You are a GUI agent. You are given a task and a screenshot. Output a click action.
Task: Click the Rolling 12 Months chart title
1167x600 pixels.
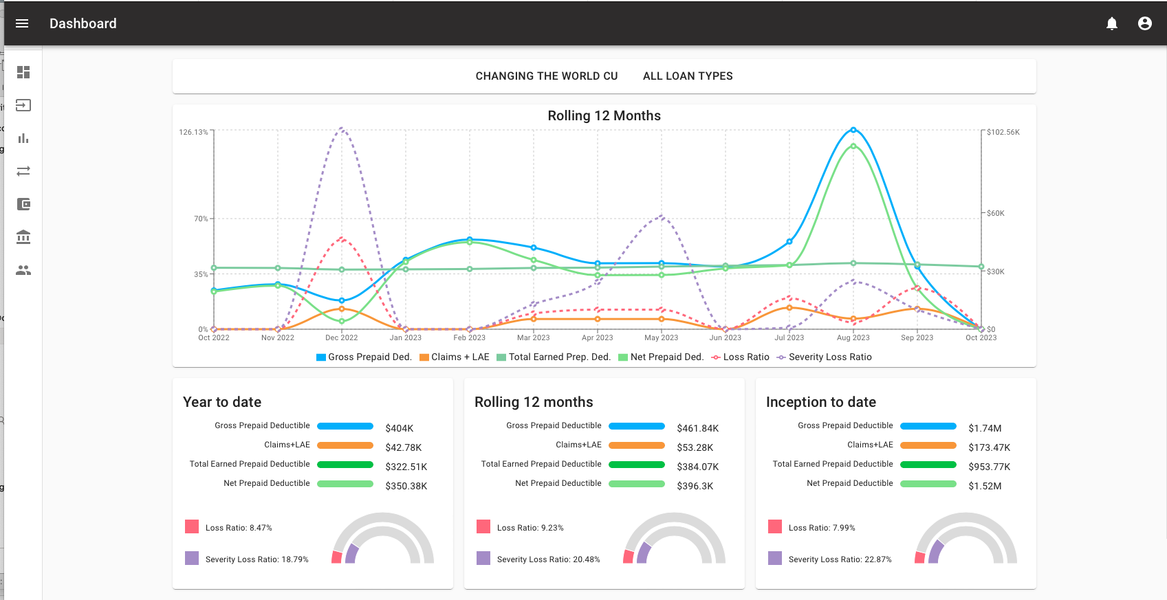point(604,115)
